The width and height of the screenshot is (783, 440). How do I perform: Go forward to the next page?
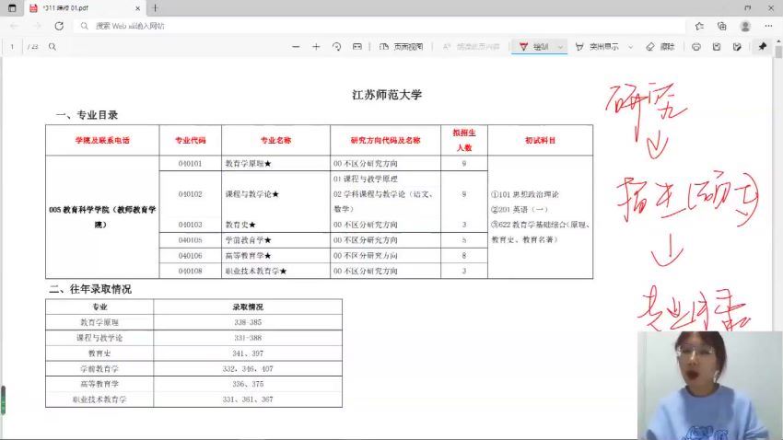point(37,26)
